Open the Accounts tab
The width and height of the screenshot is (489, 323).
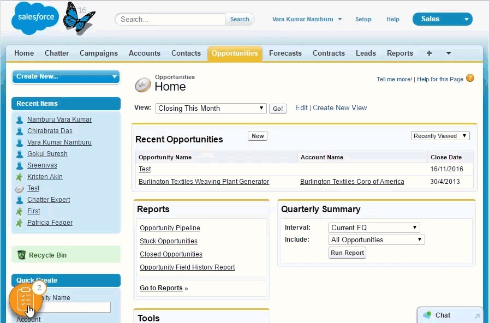145,53
